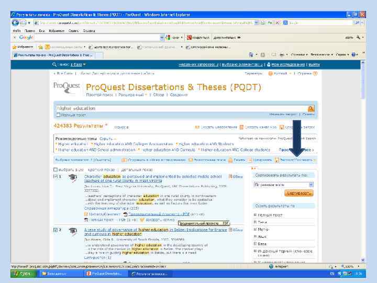Click the email envelope icon in the action bar
Image resolution: width=377 pixels, height=283 pixels.
[x=191, y=160]
